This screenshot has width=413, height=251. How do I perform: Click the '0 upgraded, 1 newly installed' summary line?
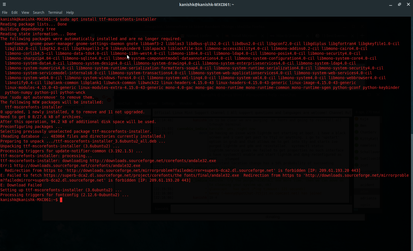click(73, 112)
